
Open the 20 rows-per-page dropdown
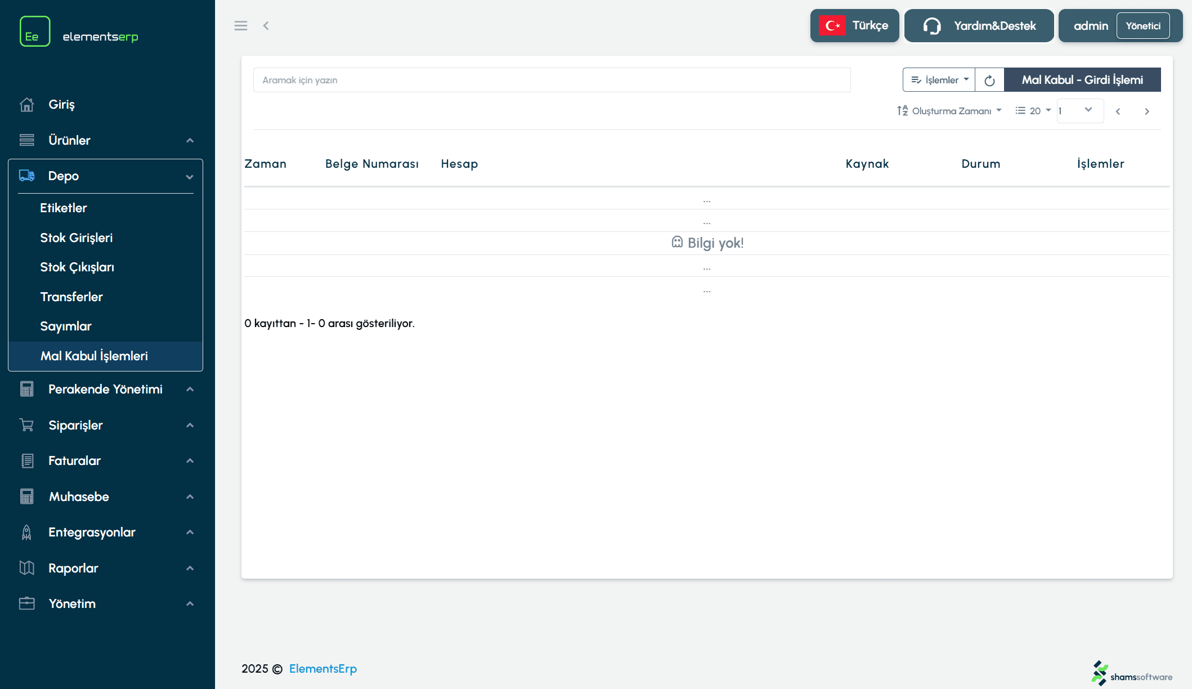(x=1033, y=111)
